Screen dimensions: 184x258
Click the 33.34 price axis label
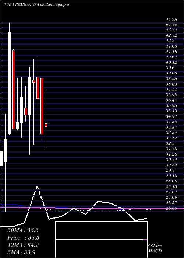171,133
